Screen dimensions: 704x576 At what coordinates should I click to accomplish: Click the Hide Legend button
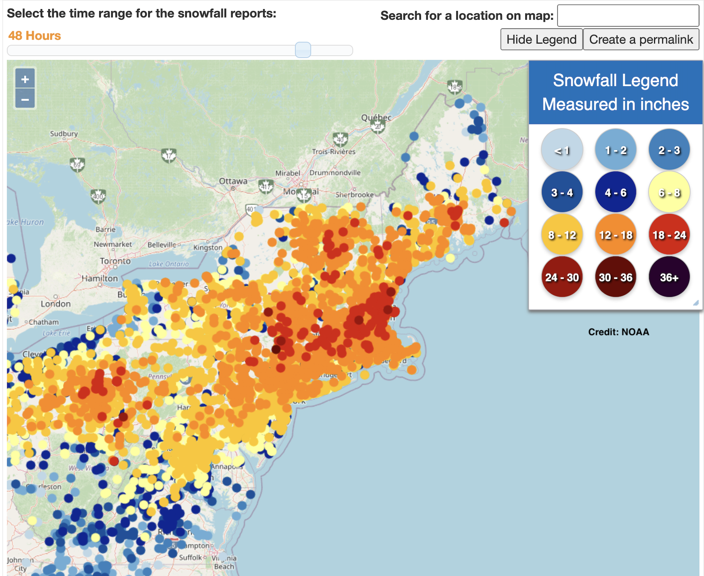pyautogui.click(x=541, y=39)
